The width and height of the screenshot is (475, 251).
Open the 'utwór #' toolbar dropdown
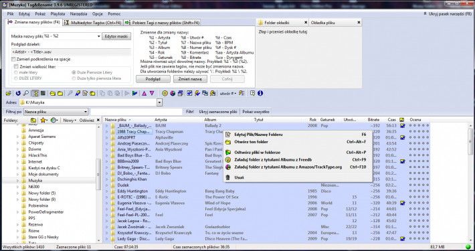click(x=228, y=93)
